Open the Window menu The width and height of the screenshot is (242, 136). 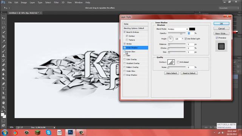79,3
